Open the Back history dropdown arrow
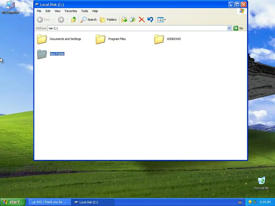Image resolution: width=275 pixels, height=206 pixels. click(x=53, y=20)
